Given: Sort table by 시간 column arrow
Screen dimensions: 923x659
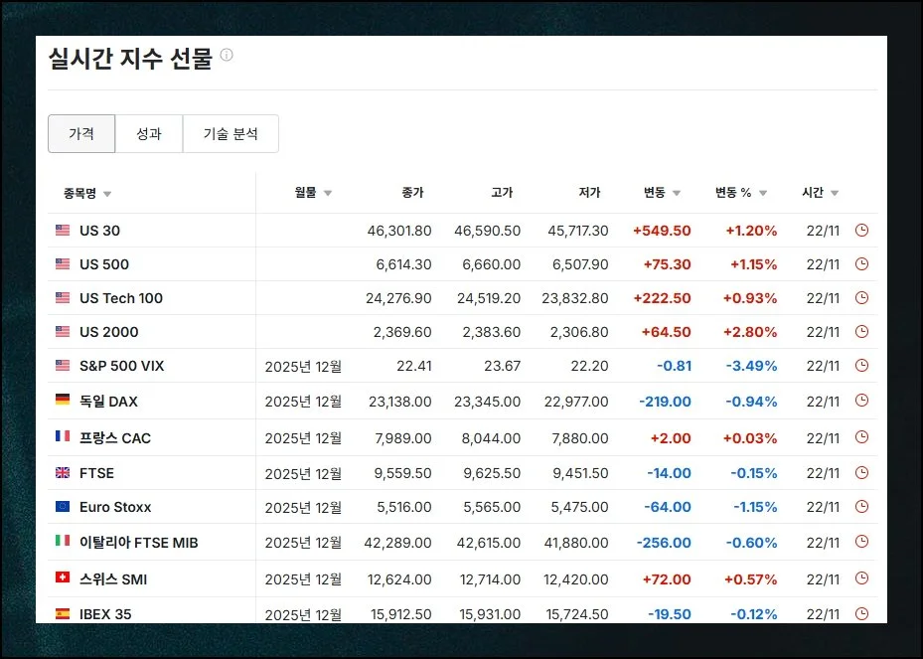Looking at the screenshot, I should 835,193.
